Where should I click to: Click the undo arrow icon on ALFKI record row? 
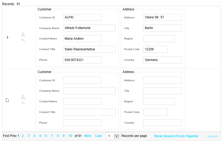tap(23, 40)
